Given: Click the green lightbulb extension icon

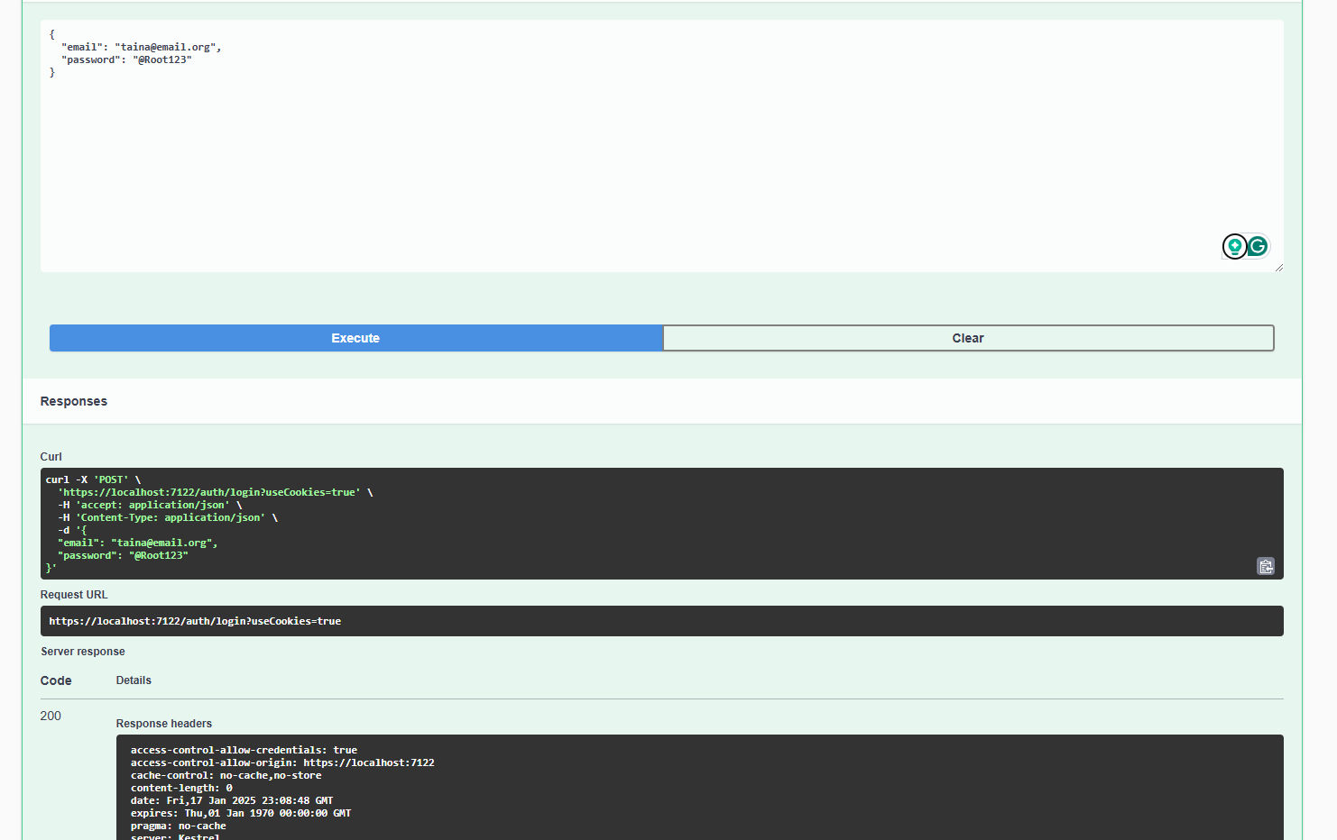Looking at the screenshot, I should coord(1234,246).
